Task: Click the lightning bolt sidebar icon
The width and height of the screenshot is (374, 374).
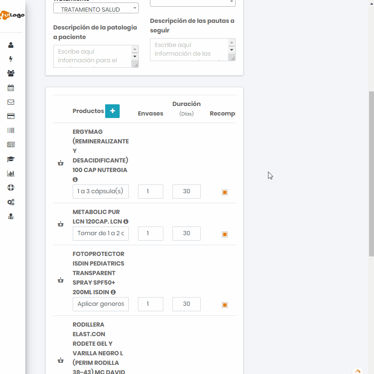Action: coord(11,59)
